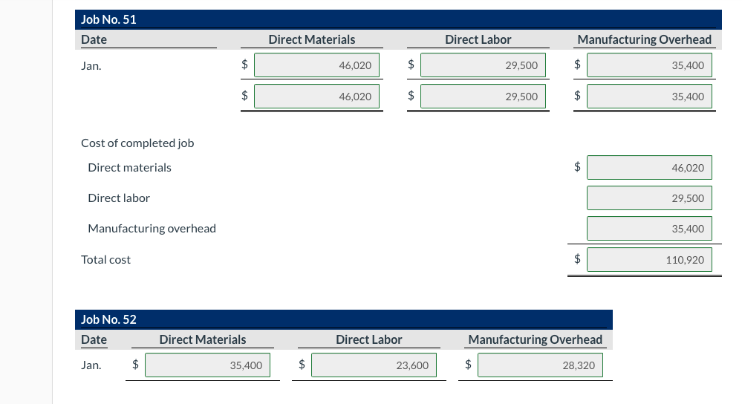Click the Jan. row label in Job 52
Viewport: 742px width, 404px height.
91,365
